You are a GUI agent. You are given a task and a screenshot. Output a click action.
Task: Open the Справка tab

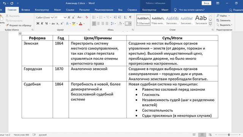coord(132,10)
